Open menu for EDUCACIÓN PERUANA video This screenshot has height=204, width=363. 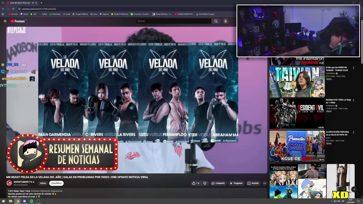click(353, 132)
